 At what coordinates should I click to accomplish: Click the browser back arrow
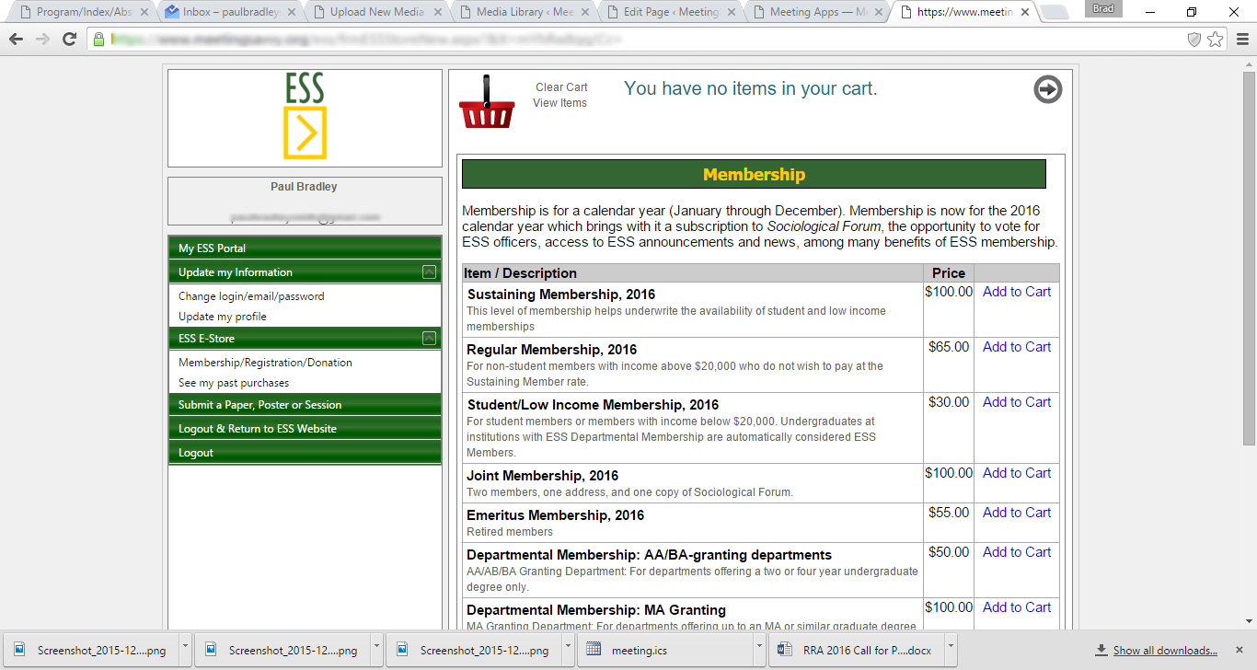pos(17,40)
